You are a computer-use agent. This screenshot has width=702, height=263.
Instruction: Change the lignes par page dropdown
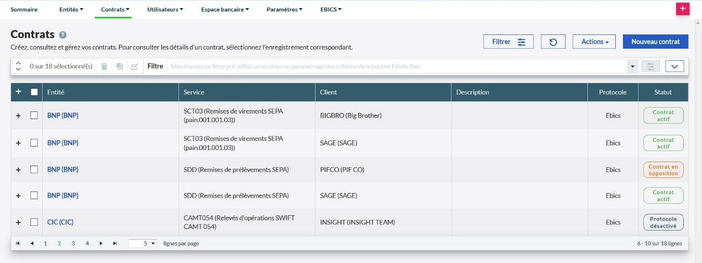[x=143, y=243]
